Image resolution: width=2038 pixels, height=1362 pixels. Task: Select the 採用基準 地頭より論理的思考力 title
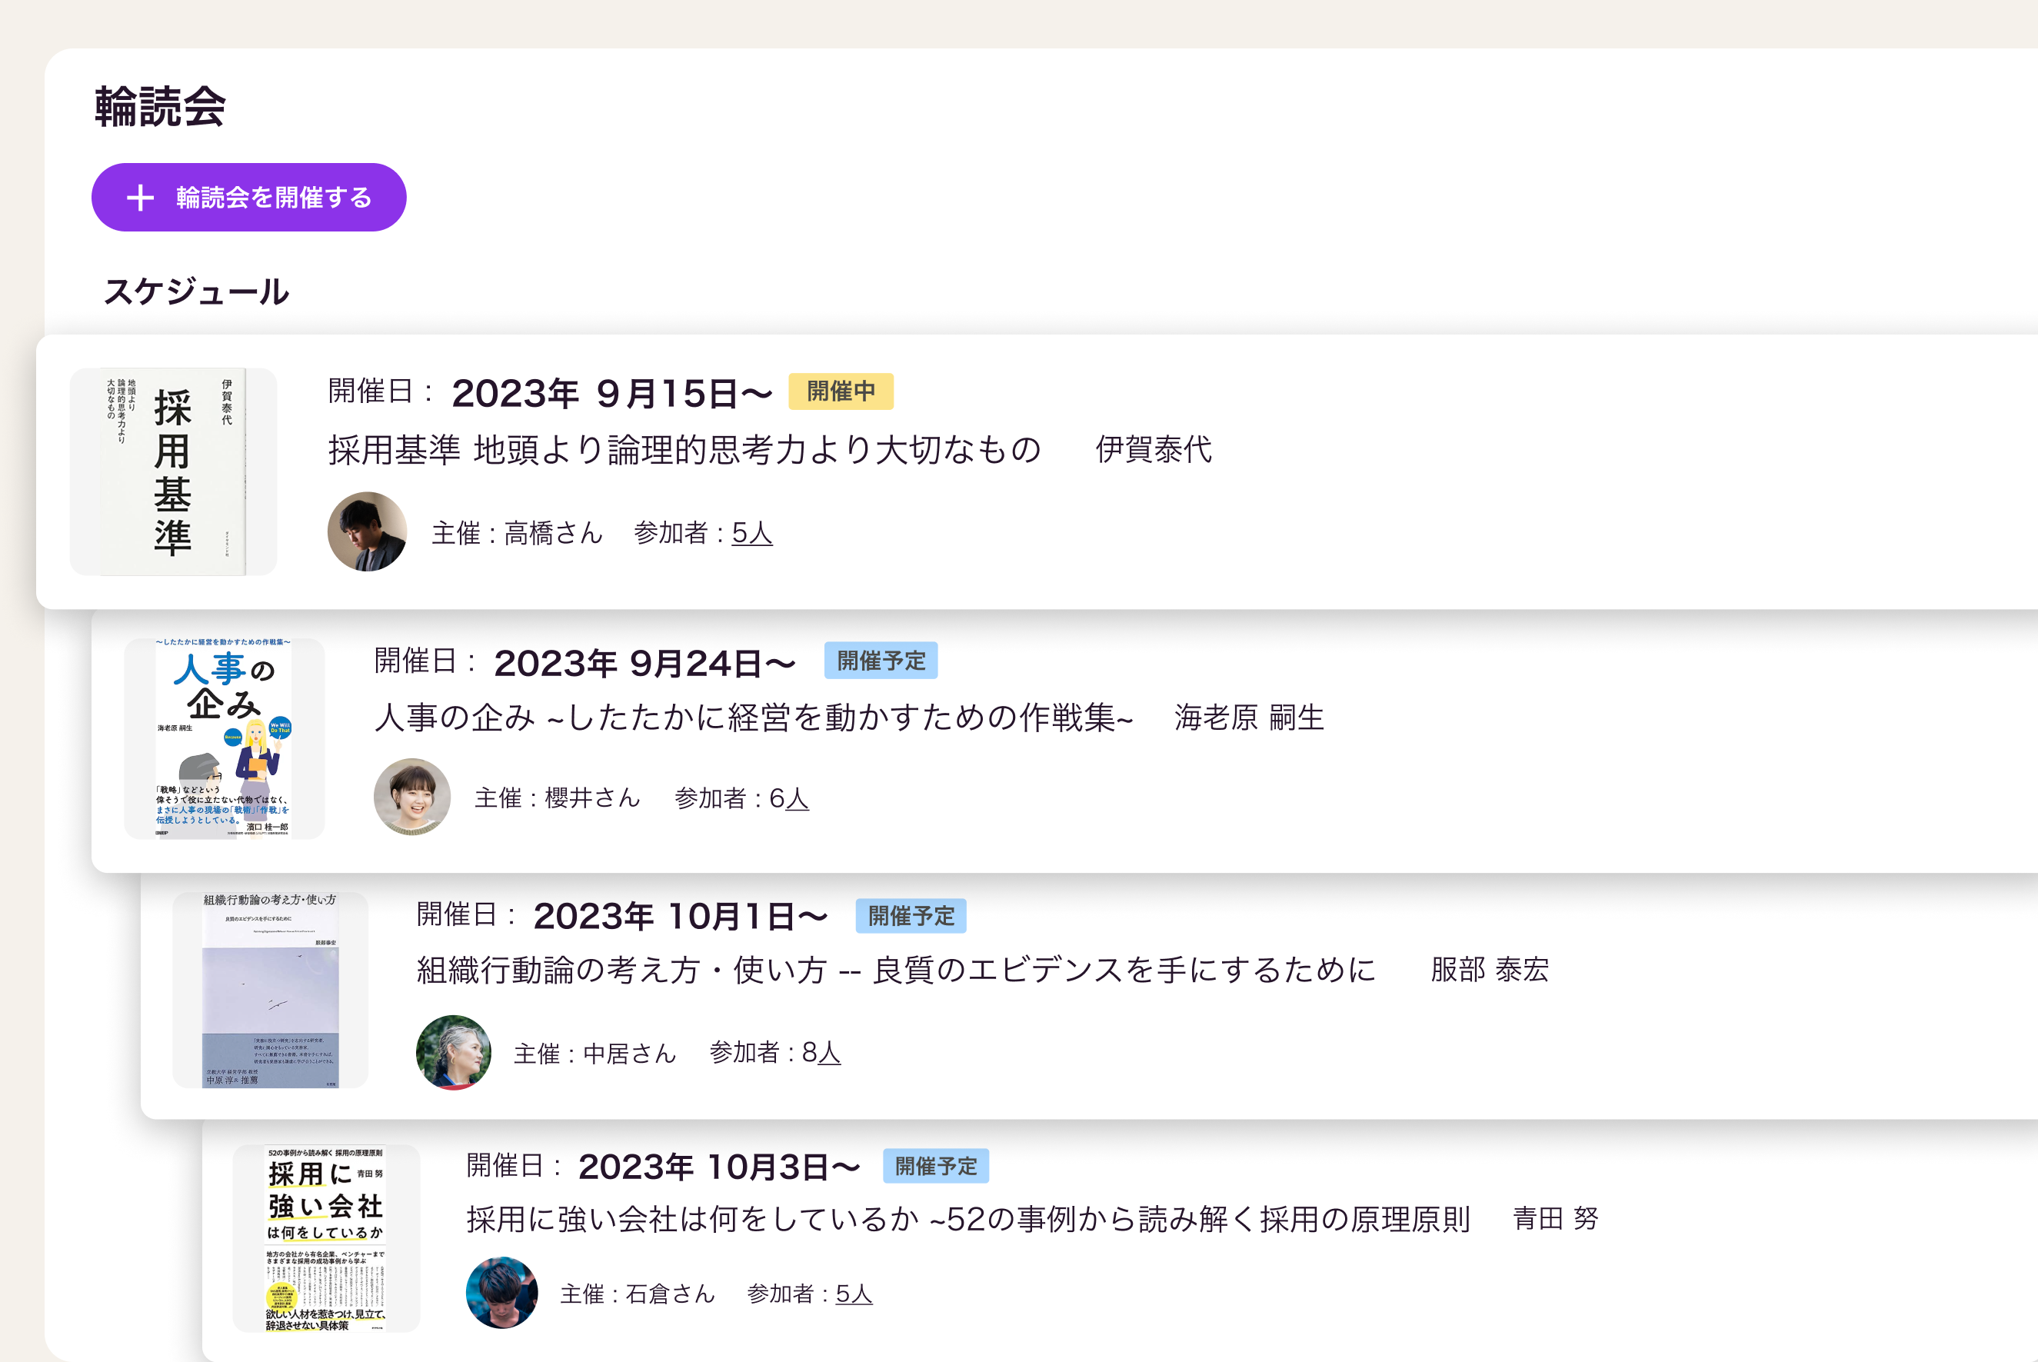pyautogui.click(x=684, y=450)
